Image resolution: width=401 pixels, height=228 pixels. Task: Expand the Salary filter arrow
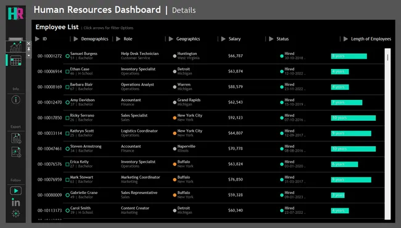pos(223,39)
